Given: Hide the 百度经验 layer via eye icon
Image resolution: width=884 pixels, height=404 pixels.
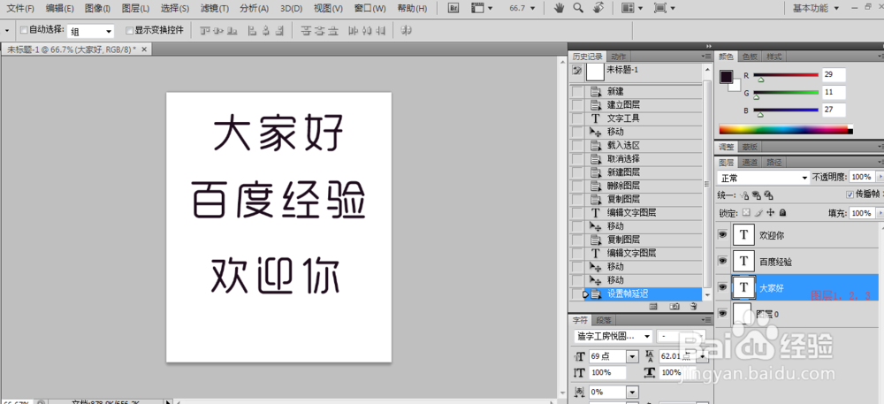Looking at the screenshot, I should [723, 261].
